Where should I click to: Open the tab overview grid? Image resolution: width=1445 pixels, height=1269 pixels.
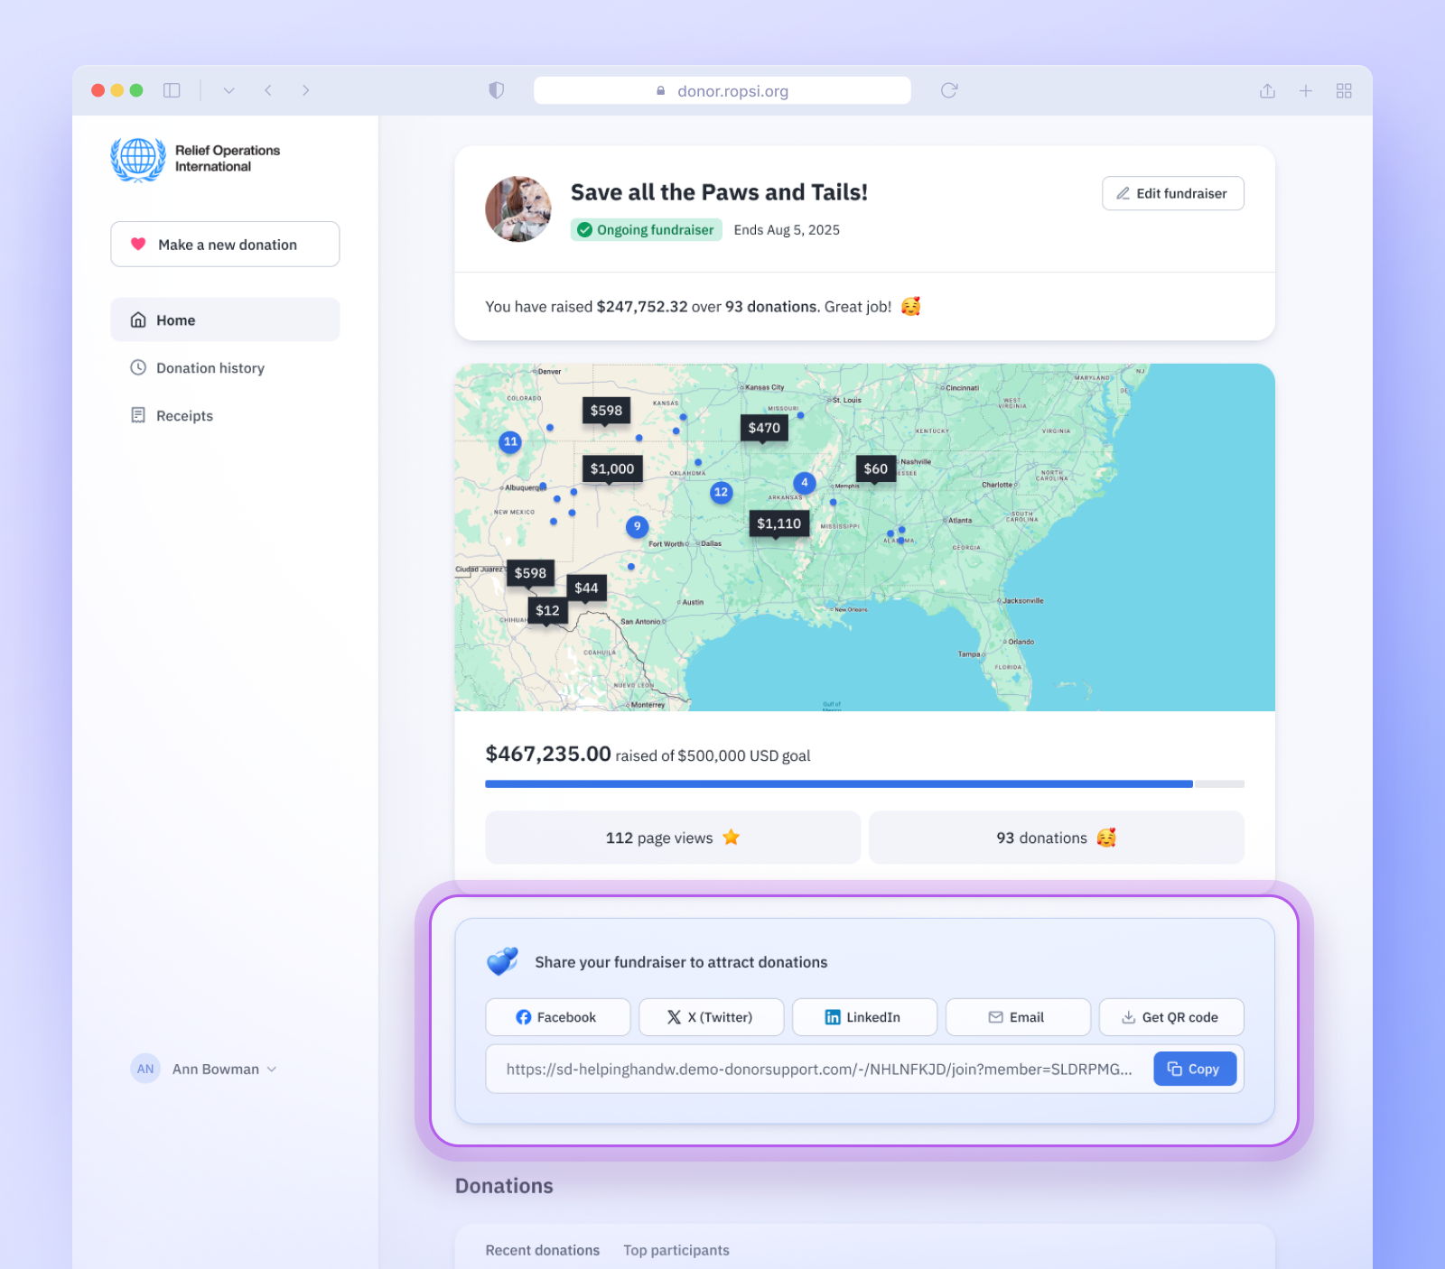click(1344, 90)
